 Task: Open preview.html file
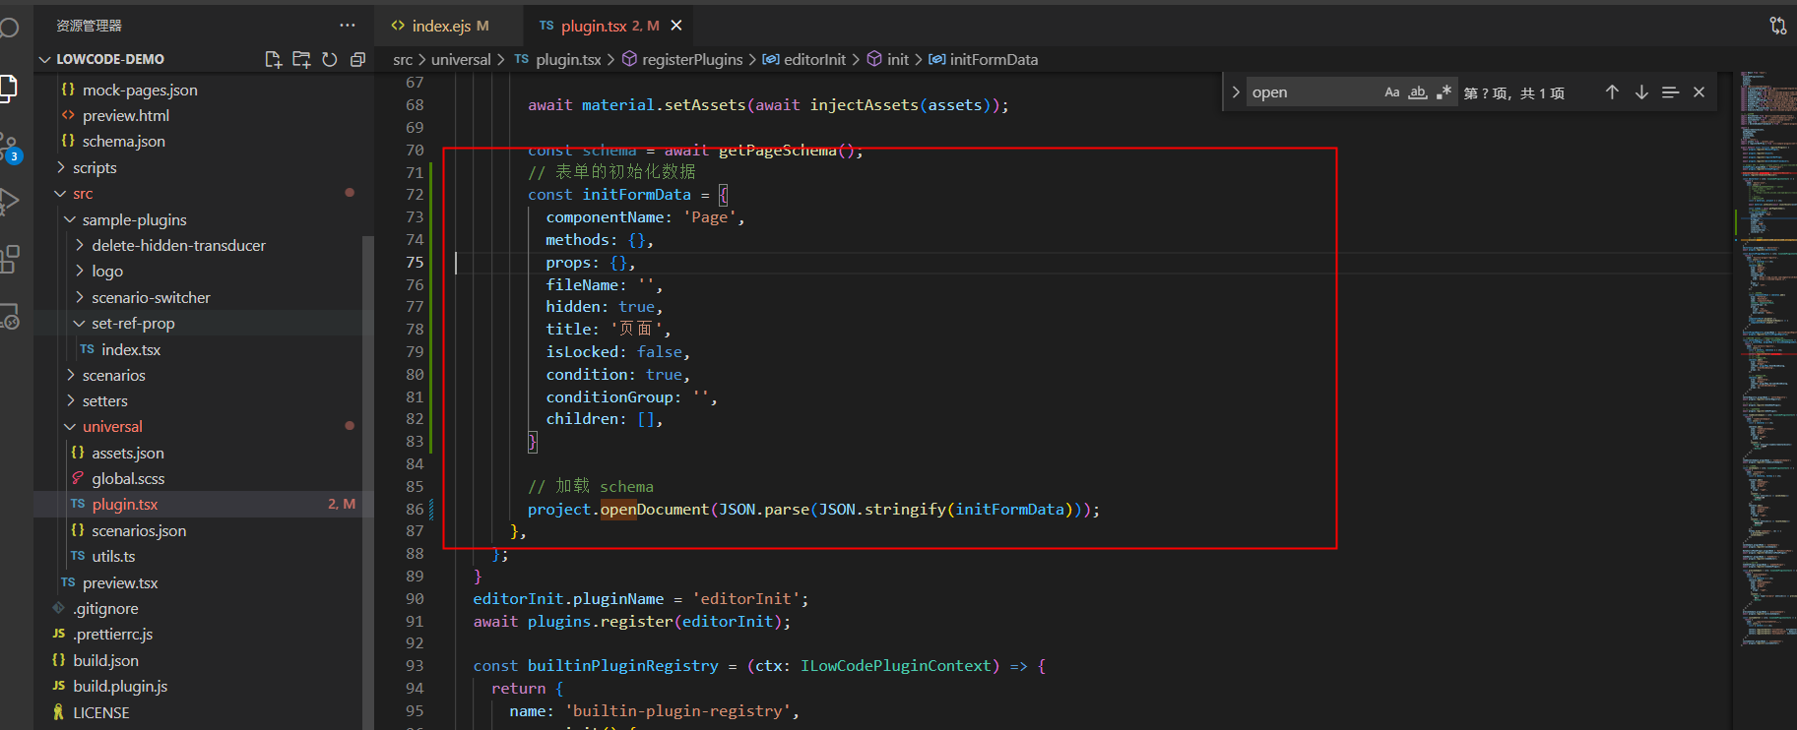point(126,115)
